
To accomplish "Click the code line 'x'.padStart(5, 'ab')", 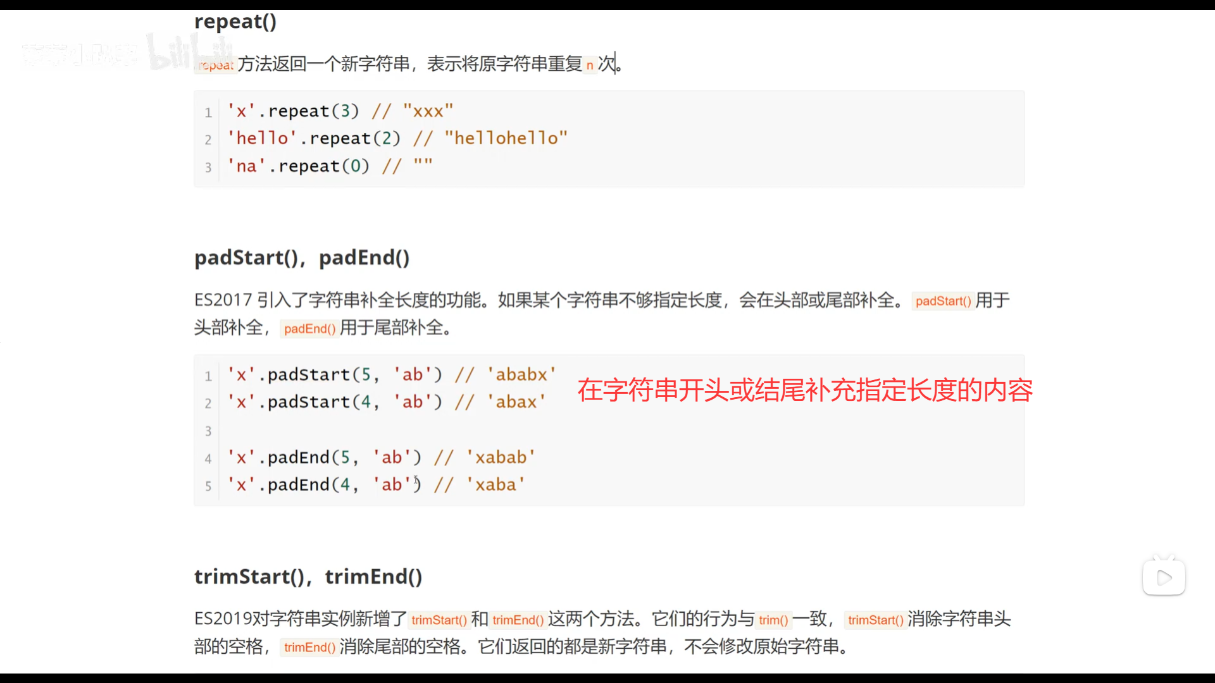I will pos(335,374).
